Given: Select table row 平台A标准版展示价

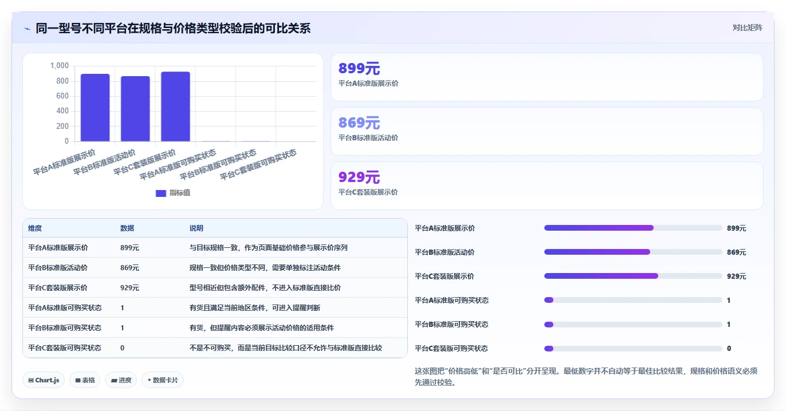Looking at the screenshot, I should (x=215, y=248).
